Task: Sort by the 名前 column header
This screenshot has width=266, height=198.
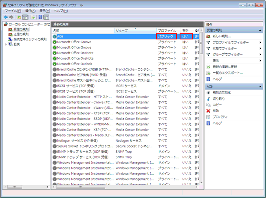Action: (x=83, y=31)
